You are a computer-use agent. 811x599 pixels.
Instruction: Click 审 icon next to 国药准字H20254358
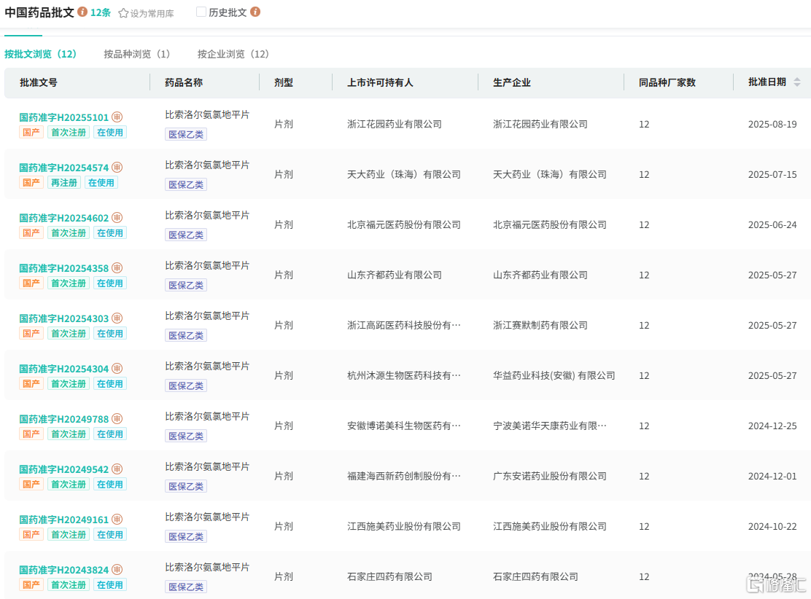(117, 267)
